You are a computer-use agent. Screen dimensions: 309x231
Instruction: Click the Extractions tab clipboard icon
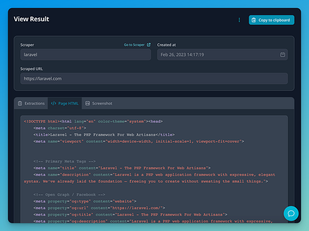(x=20, y=103)
